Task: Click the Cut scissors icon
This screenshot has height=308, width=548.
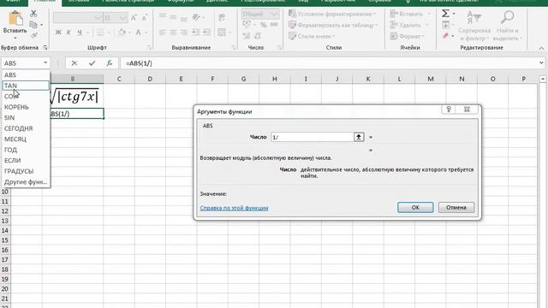Action: point(33,14)
